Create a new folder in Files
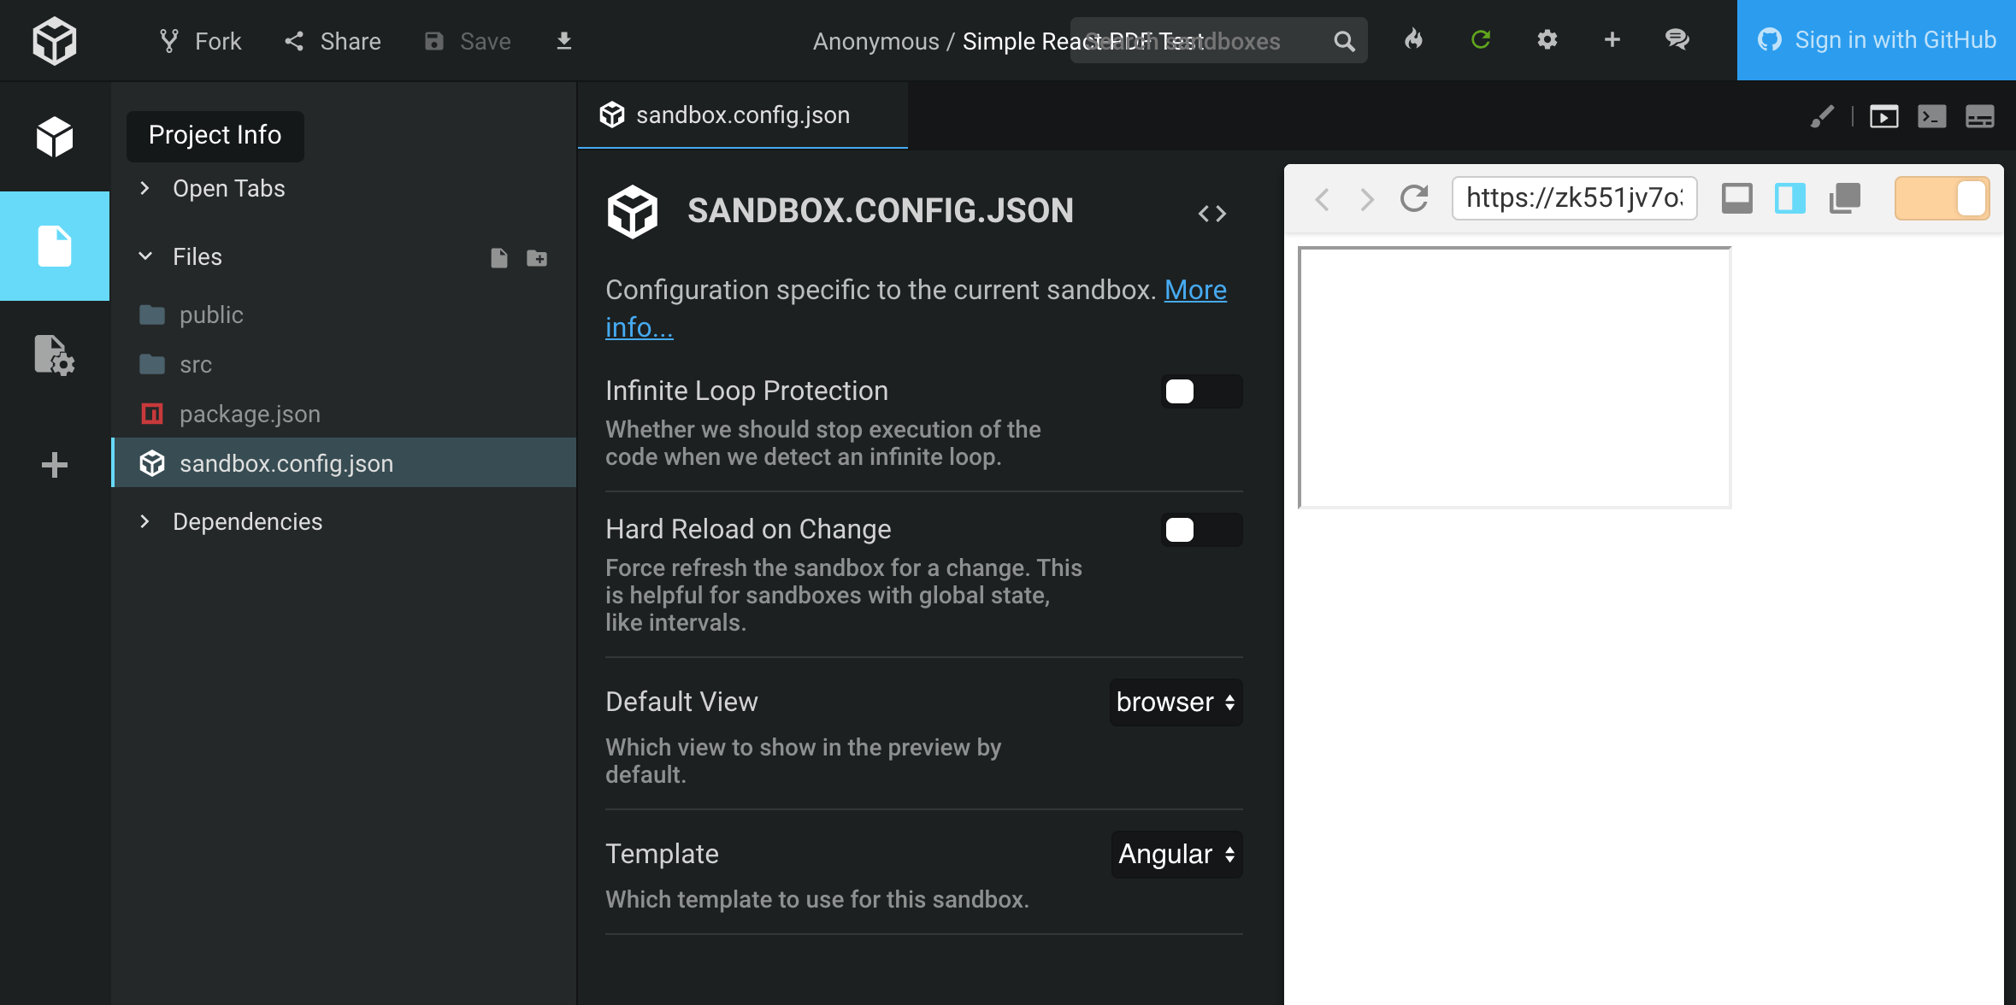Screen dimensions: 2016x1005 (537, 258)
